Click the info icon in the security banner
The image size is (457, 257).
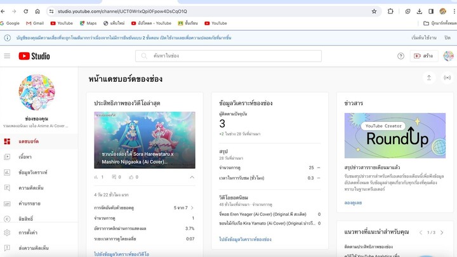tap(7, 37)
